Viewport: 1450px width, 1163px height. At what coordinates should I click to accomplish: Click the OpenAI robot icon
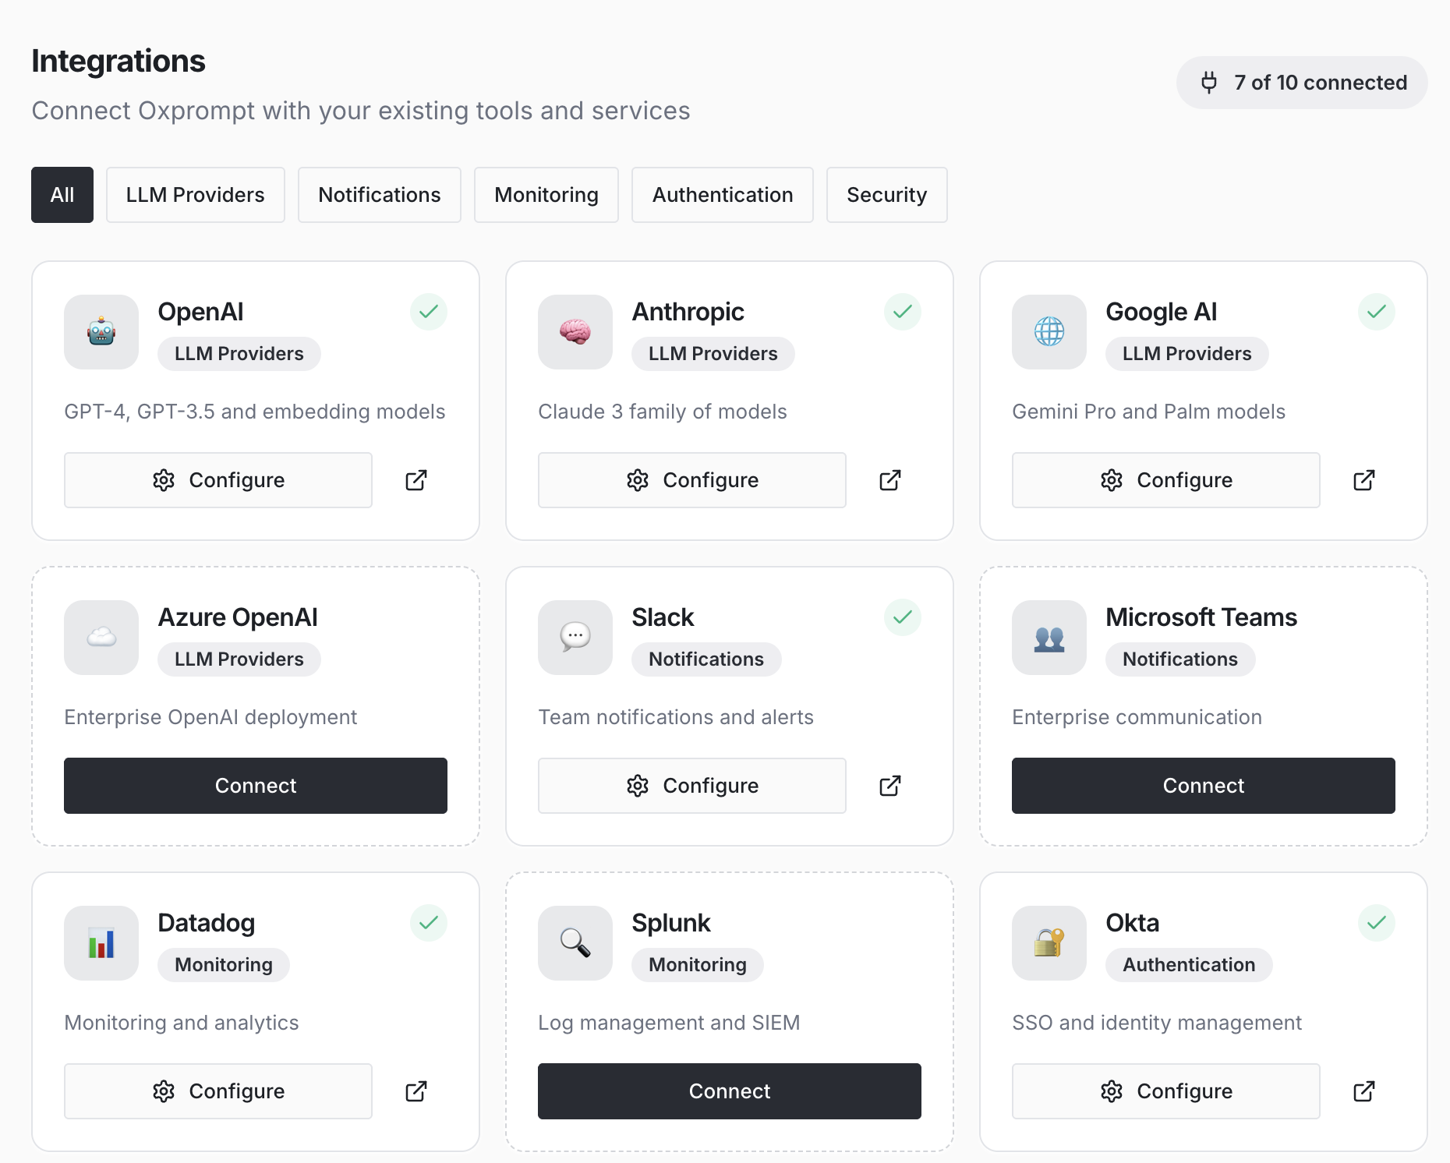tap(101, 332)
